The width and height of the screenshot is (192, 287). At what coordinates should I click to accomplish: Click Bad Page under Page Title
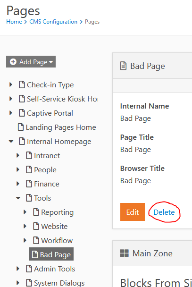point(135,150)
